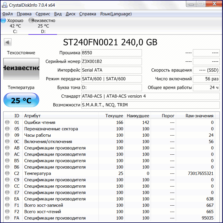Click the Интерфейс field Serial ATA
223x223 pixels.
tap(111, 70)
